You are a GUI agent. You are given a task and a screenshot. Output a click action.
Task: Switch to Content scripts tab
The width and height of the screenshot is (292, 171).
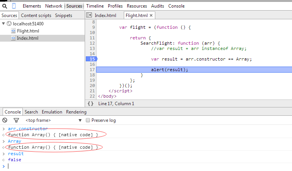click(36, 16)
